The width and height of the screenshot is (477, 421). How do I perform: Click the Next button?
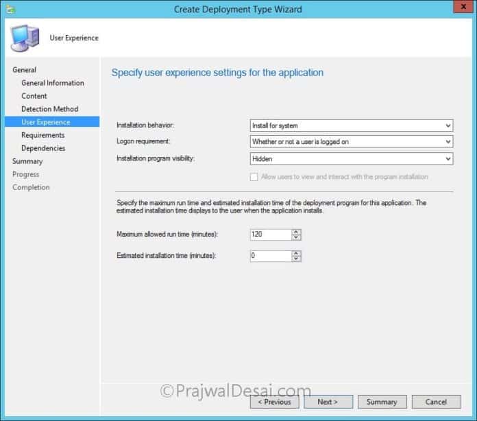click(x=328, y=402)
